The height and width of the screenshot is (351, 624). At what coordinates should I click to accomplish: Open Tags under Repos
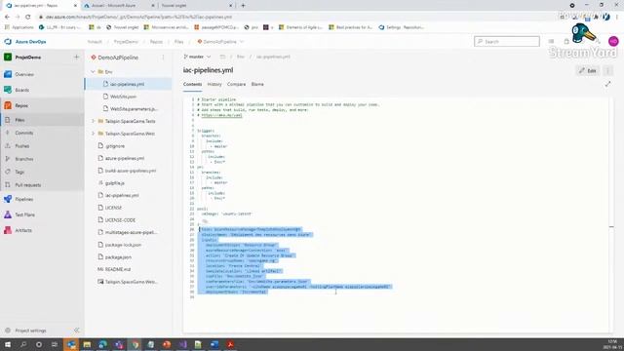[19, 172]
